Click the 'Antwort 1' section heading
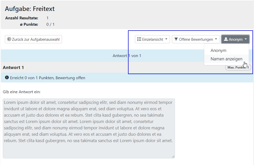This screenshot has height=165, width=254. pos(13,67)
